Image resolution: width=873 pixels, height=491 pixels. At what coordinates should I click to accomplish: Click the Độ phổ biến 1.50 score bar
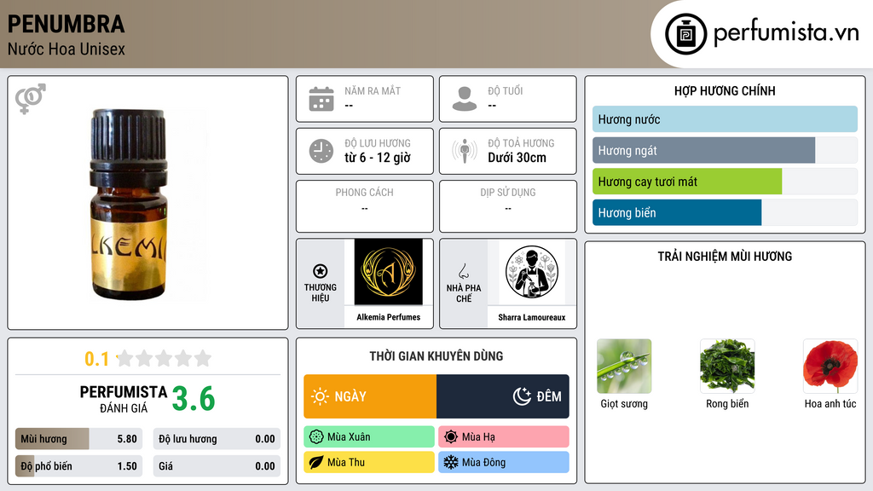(x=79, y=466)
